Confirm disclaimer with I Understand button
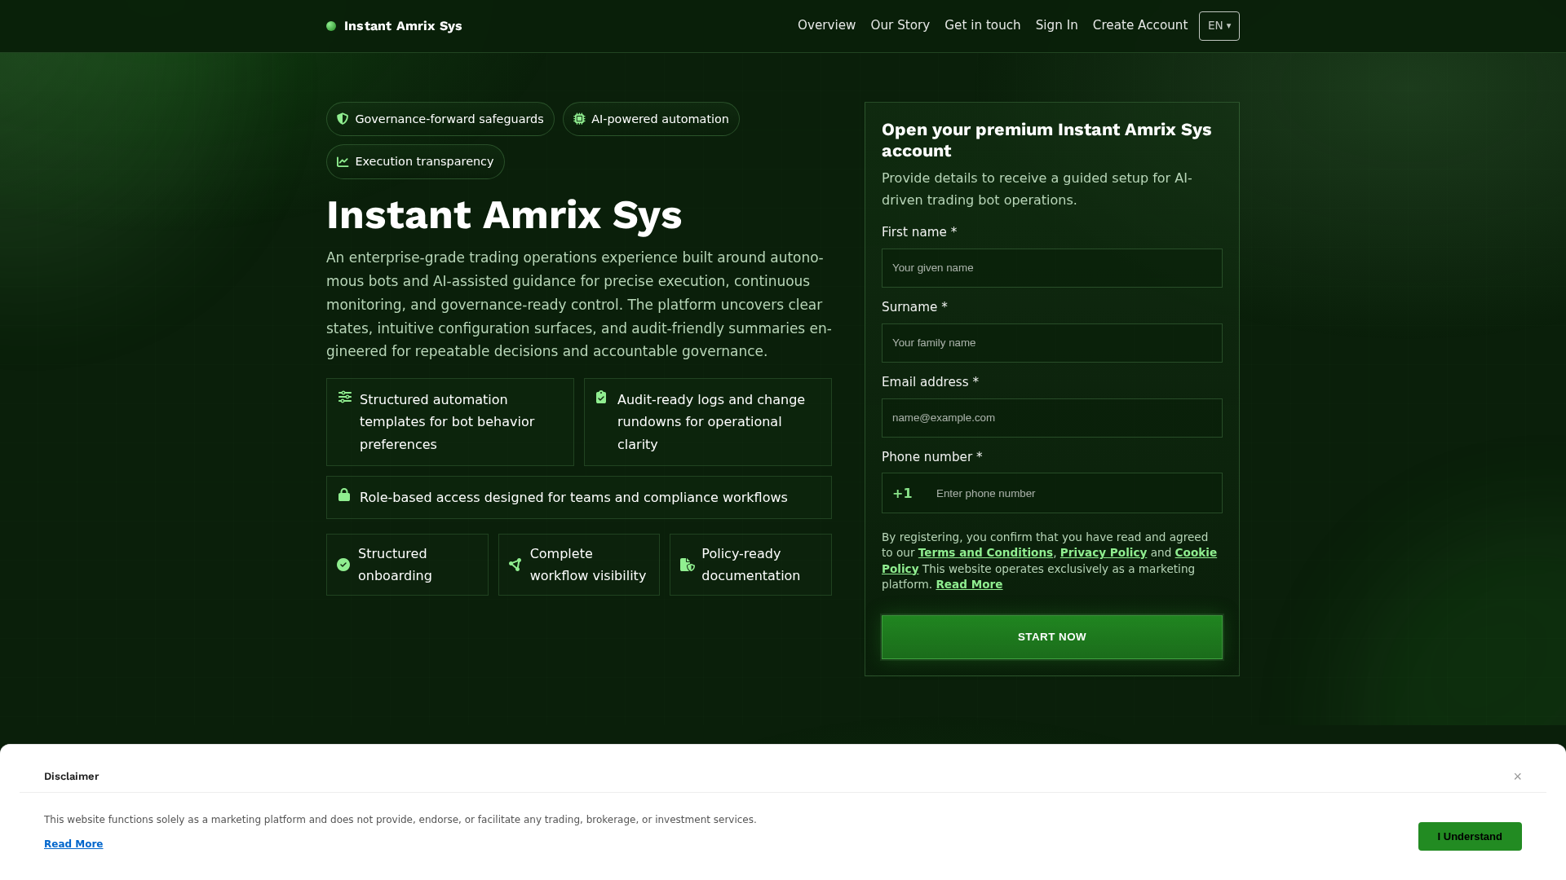Image resolution: width=1566 pixels, height=880 pixels. click(1470, 836)
